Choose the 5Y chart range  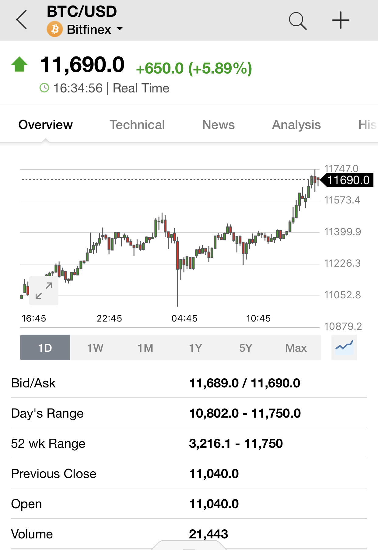(x=246, y=347)
